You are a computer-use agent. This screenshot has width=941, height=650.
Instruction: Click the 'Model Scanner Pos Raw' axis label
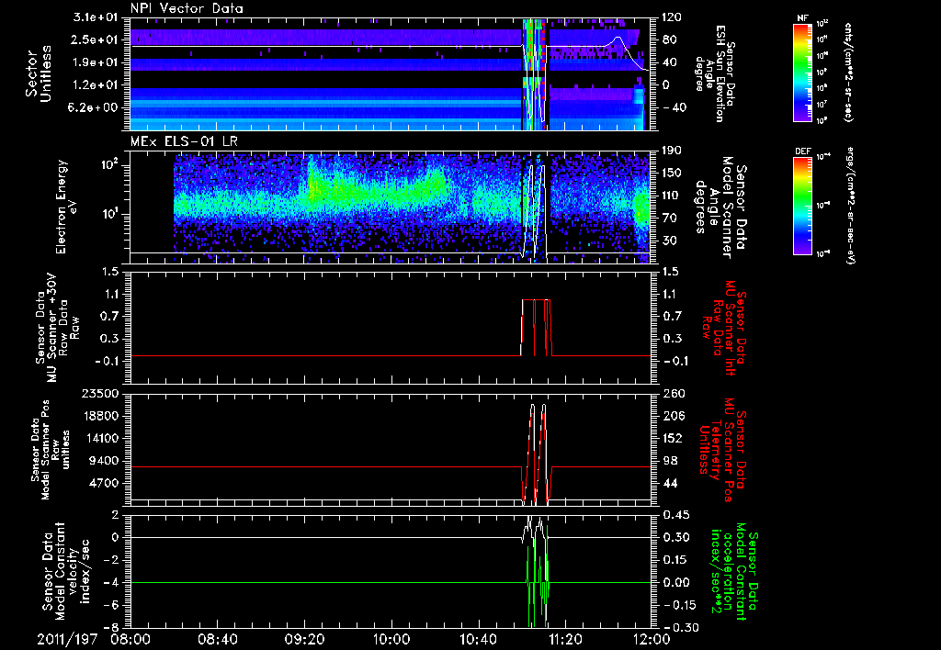(x=50, y=450)
